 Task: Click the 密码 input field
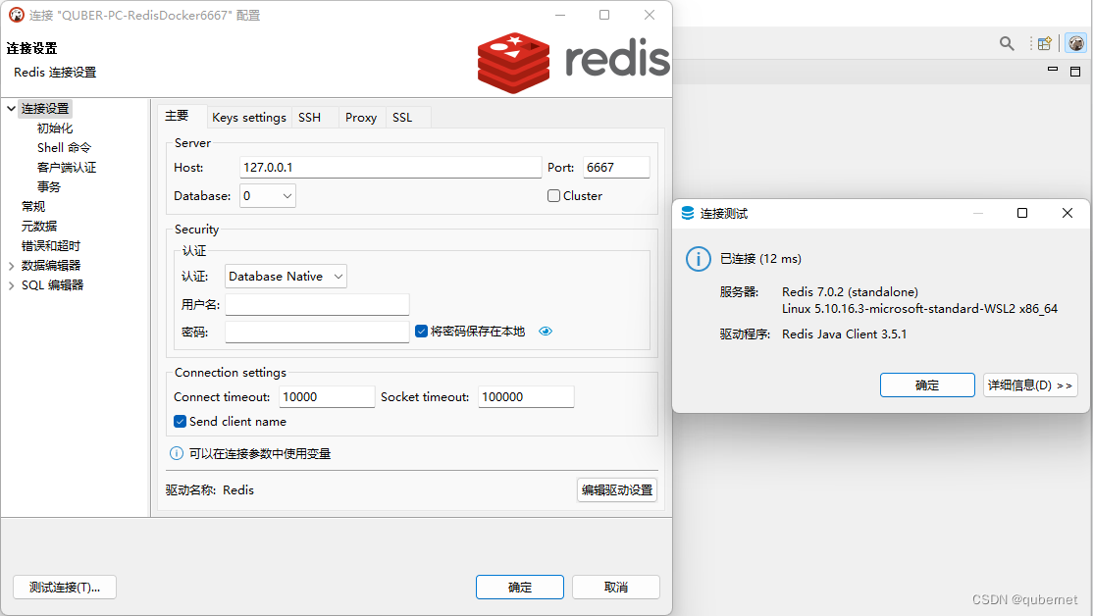(317, 332)
